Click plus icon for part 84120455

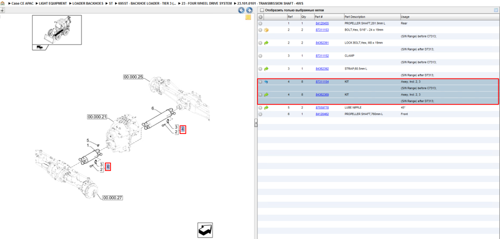(260, 23)
